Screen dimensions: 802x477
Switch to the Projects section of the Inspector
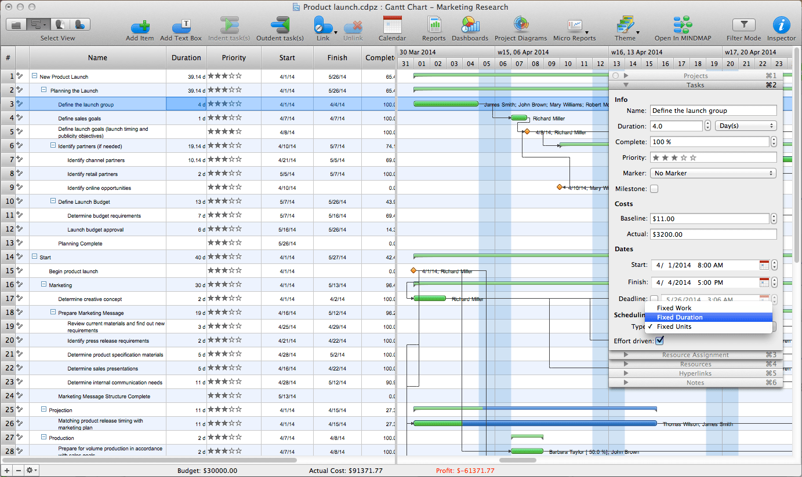[695, 75]
